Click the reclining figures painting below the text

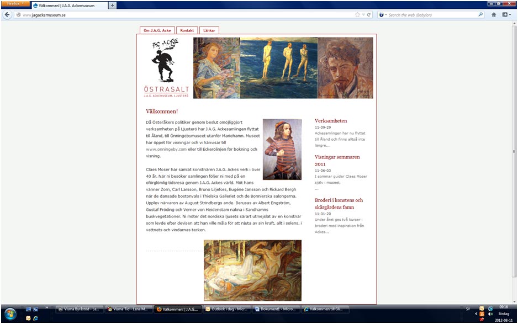[253, 270]
